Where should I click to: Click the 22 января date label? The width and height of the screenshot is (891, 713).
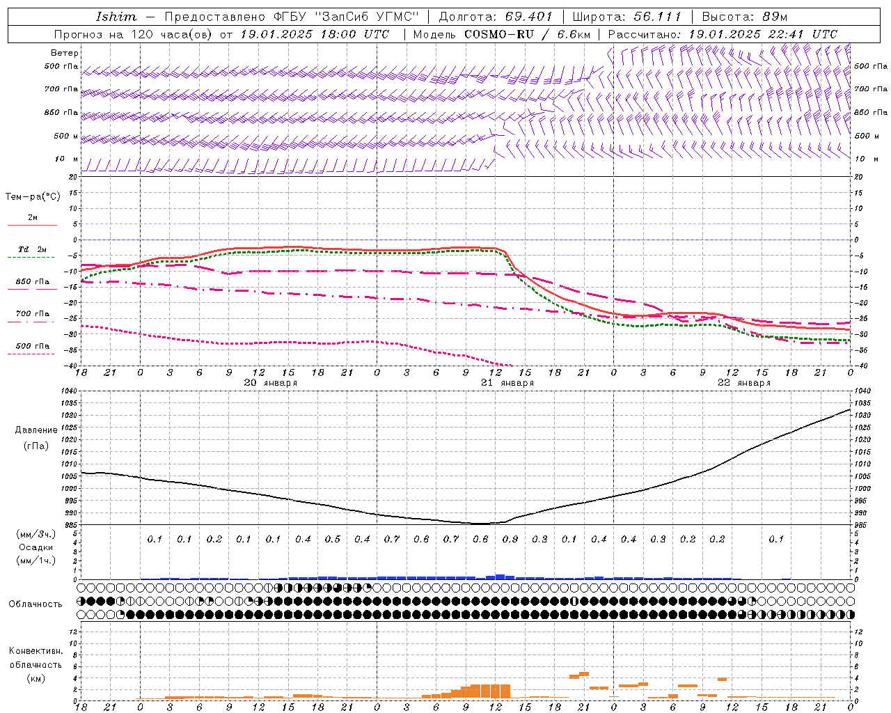(744, 383)
